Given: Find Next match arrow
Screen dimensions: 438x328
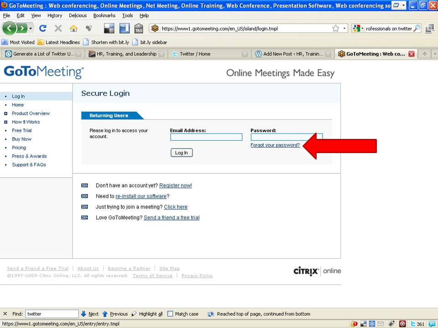Looking at the screenshot, I should [x=90, y=314].
